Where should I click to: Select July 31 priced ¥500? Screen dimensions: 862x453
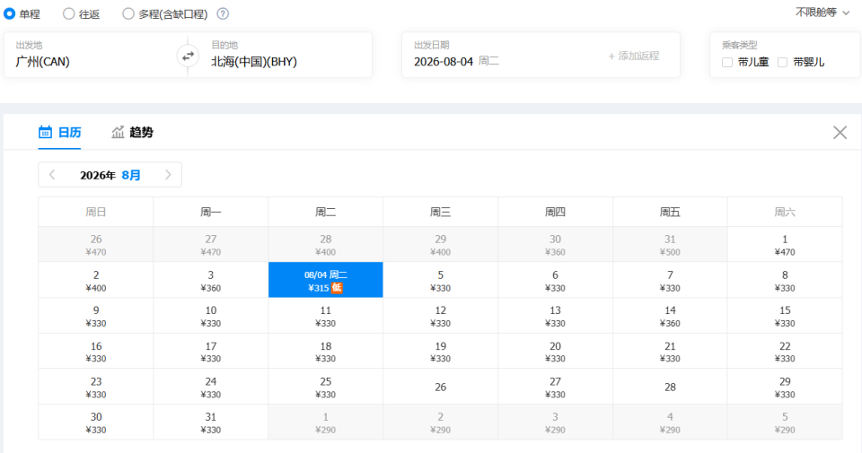[x=670, y=244]
